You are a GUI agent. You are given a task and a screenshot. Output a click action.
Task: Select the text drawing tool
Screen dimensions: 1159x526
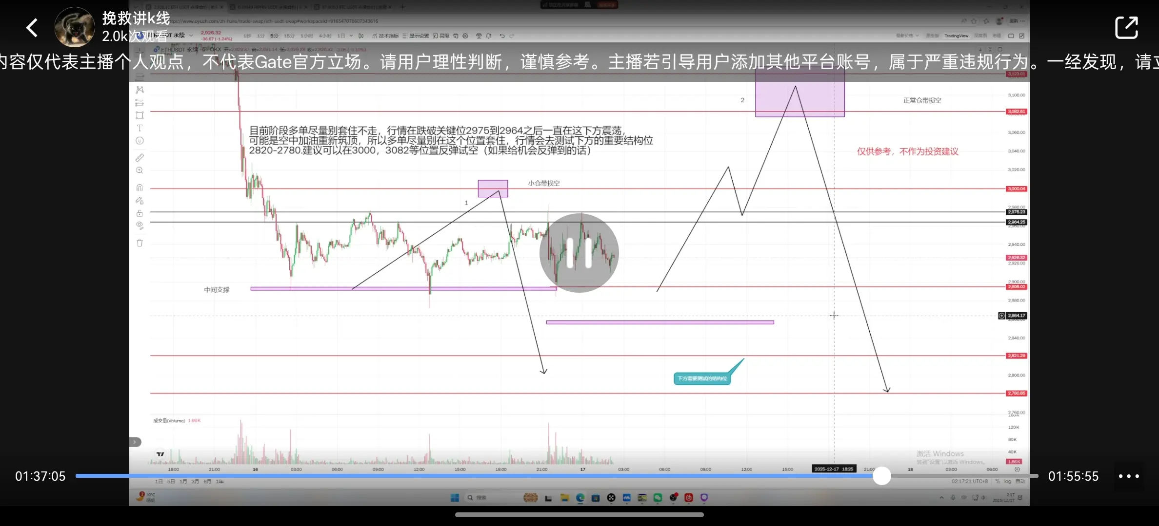pos(140,128)
